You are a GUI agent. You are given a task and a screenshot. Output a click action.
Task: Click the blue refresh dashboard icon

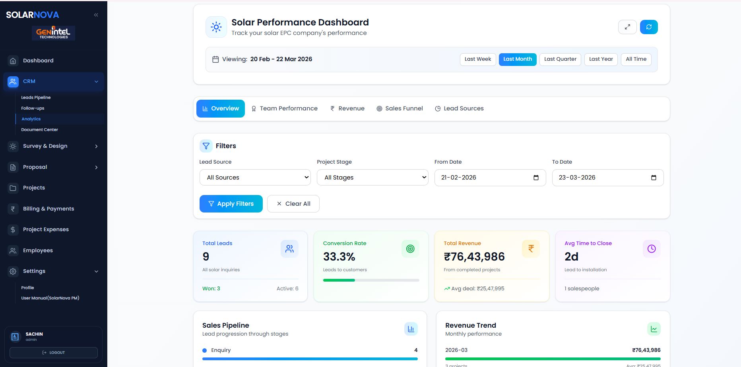click(649, 27)
